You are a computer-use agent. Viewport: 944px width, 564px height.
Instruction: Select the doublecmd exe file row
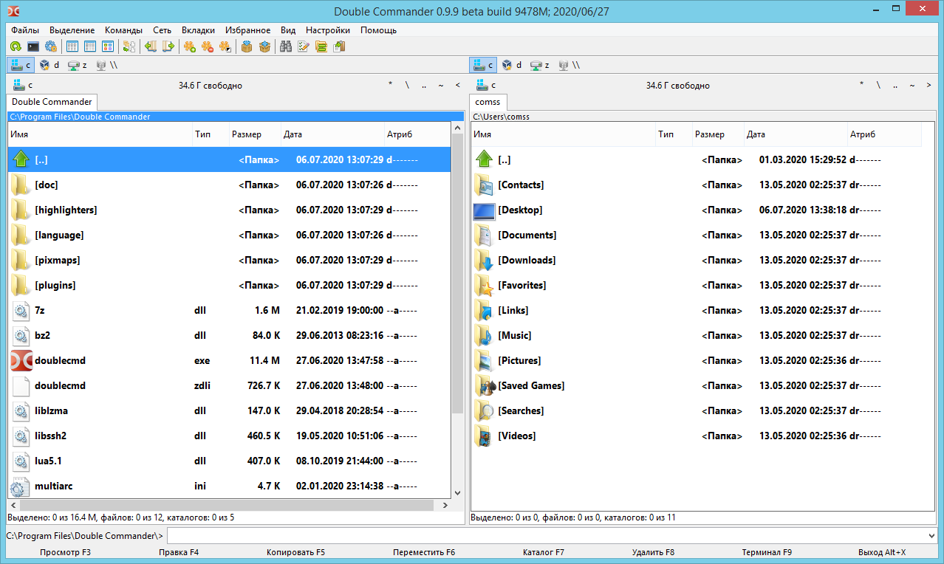pos(229,361)
